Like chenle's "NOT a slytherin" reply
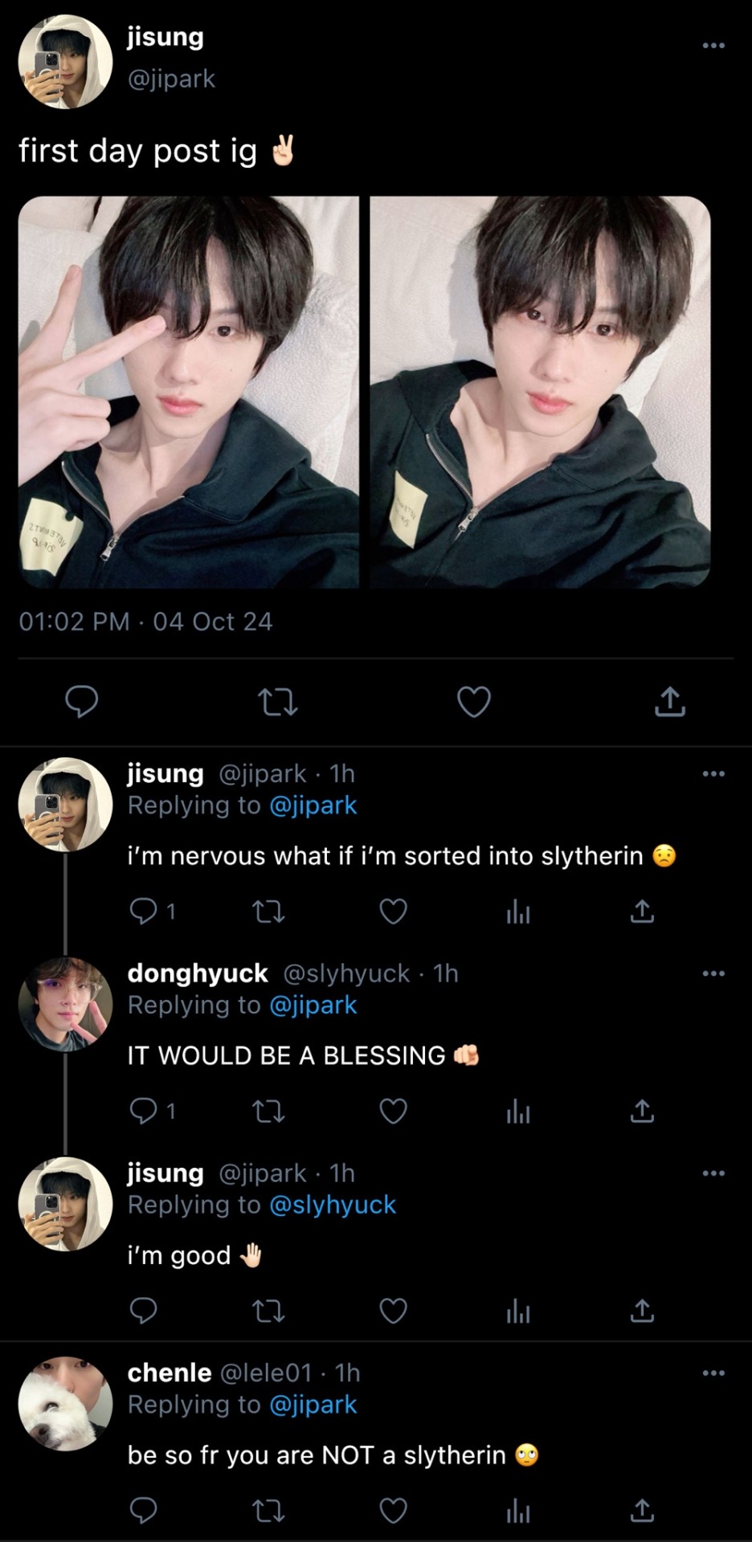The image size is (752, 1542). click(x=393, y=1511)
